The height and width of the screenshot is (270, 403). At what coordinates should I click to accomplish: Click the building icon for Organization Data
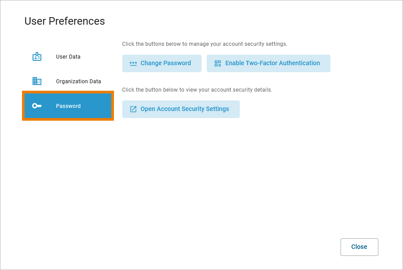tap(37, 81)
